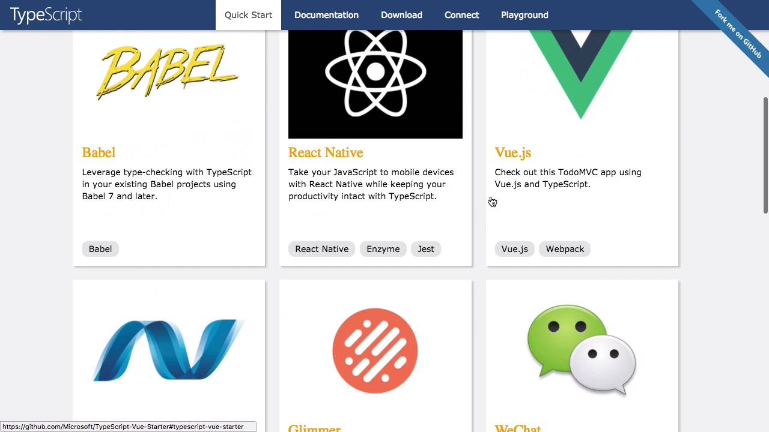Select the Enzyme tag
Image resolution: width=769 pixels, height=432 pixels.
pyautogui.click(x=383, y=249)
